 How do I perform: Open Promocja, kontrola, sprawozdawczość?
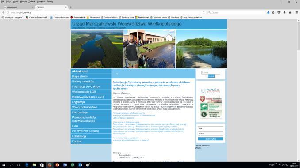click(x=91, y=119)
